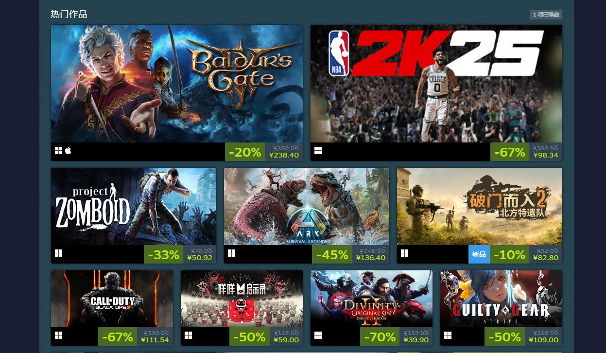Click the Windows icon under Call of Duty Black Ops III

(58, 335)
